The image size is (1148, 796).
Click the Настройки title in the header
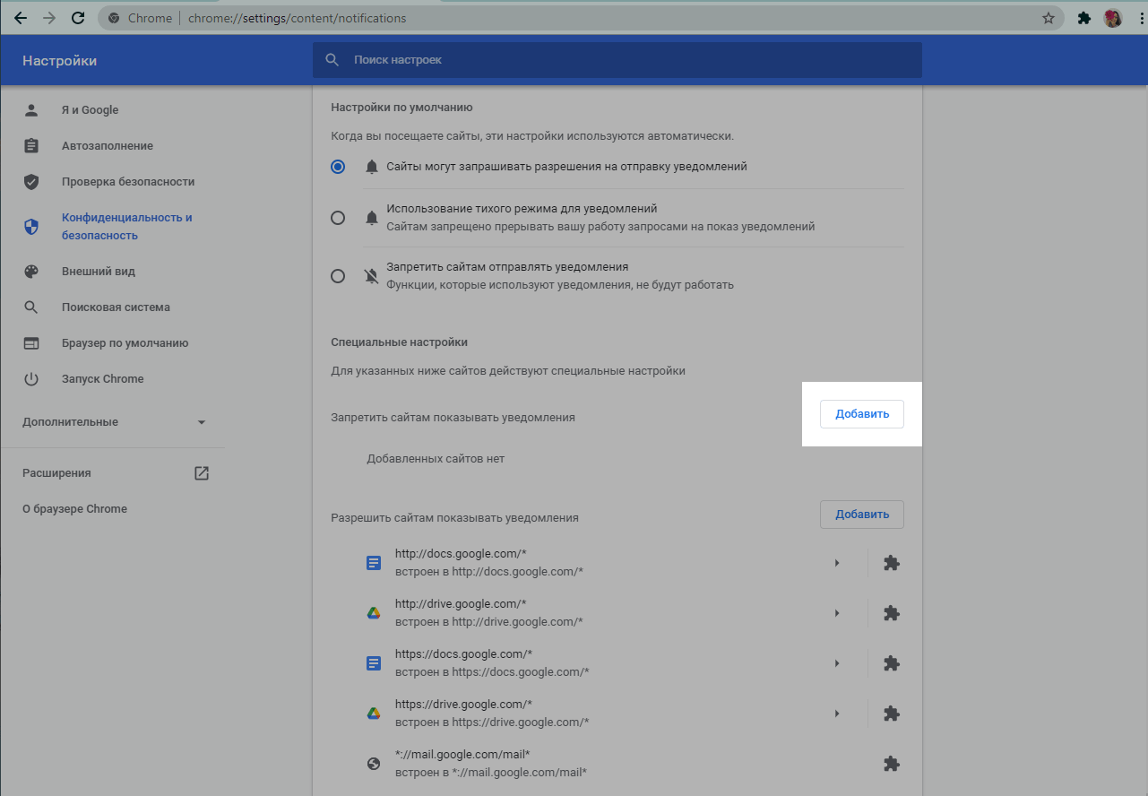pyautogui.click(x=59, y=61)
